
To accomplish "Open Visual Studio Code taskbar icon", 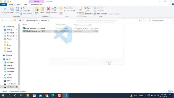I will 66,96.
